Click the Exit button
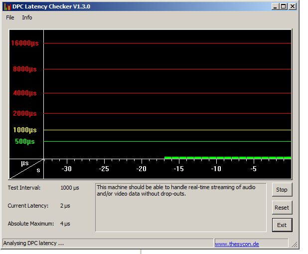Screen dimensions: 308x254 (282, 225)
